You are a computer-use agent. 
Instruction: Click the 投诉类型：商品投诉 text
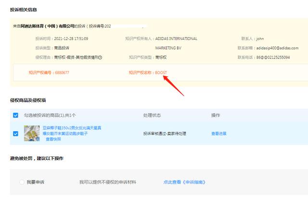point(52,48)
